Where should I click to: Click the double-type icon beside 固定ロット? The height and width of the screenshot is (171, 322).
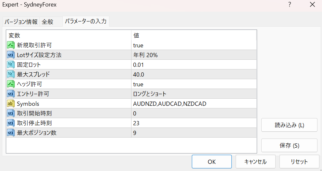[x=11, y=65]
